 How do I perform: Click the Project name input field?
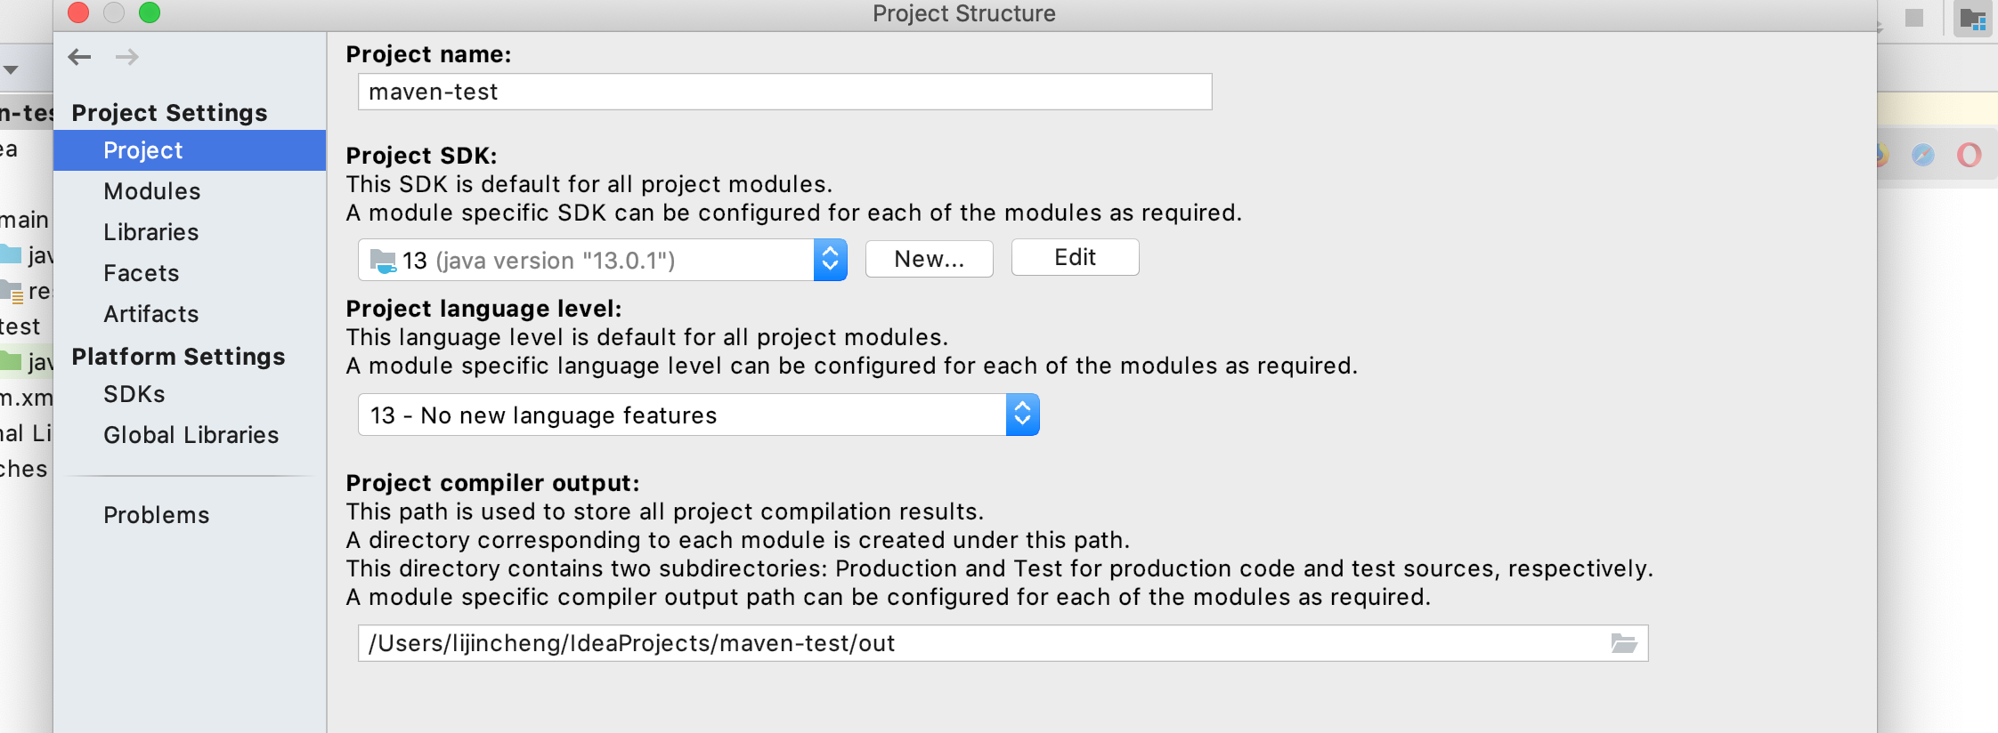[784, 92]
